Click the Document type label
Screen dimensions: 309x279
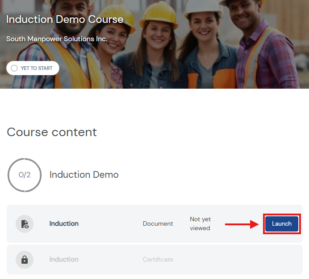coord(158,223)
